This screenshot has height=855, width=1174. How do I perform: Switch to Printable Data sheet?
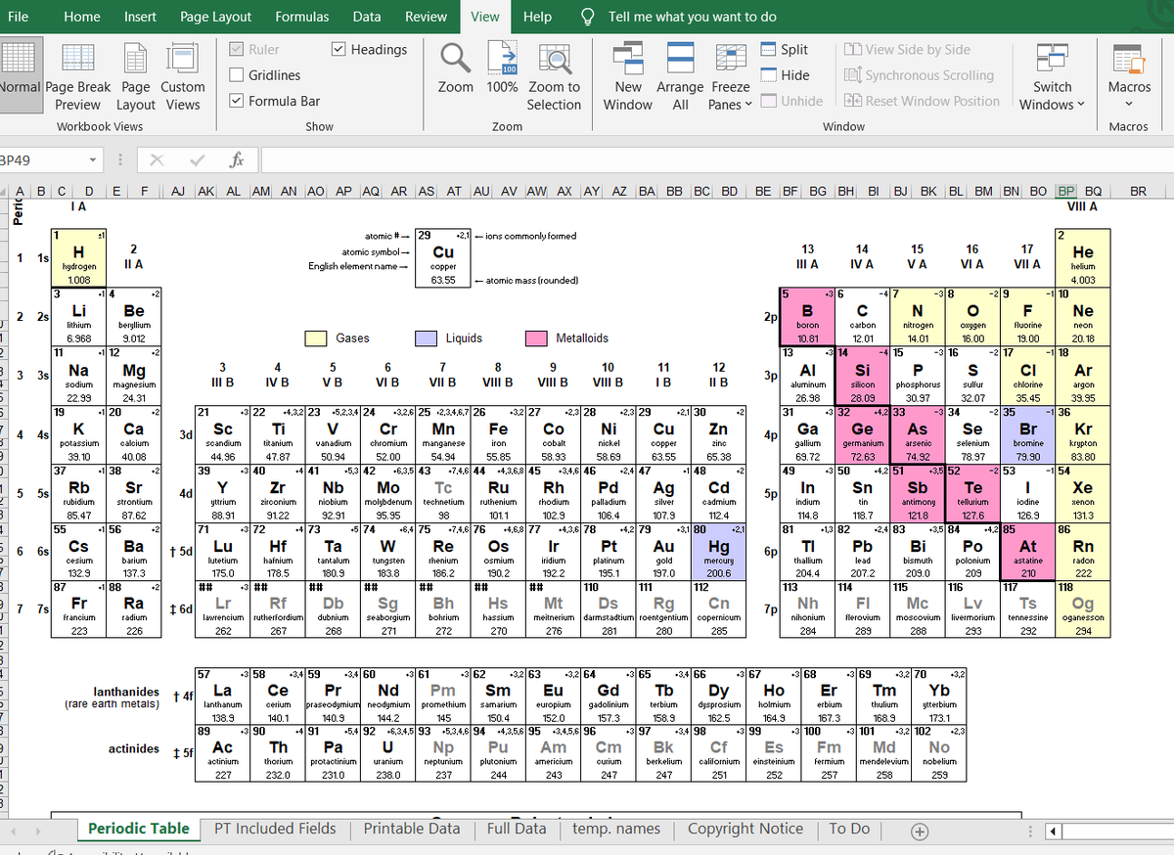412,829
